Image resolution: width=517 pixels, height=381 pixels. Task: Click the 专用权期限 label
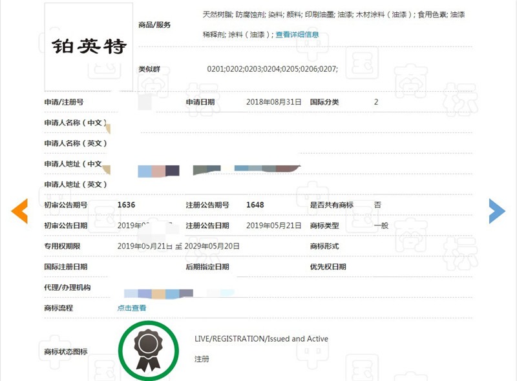62,246
